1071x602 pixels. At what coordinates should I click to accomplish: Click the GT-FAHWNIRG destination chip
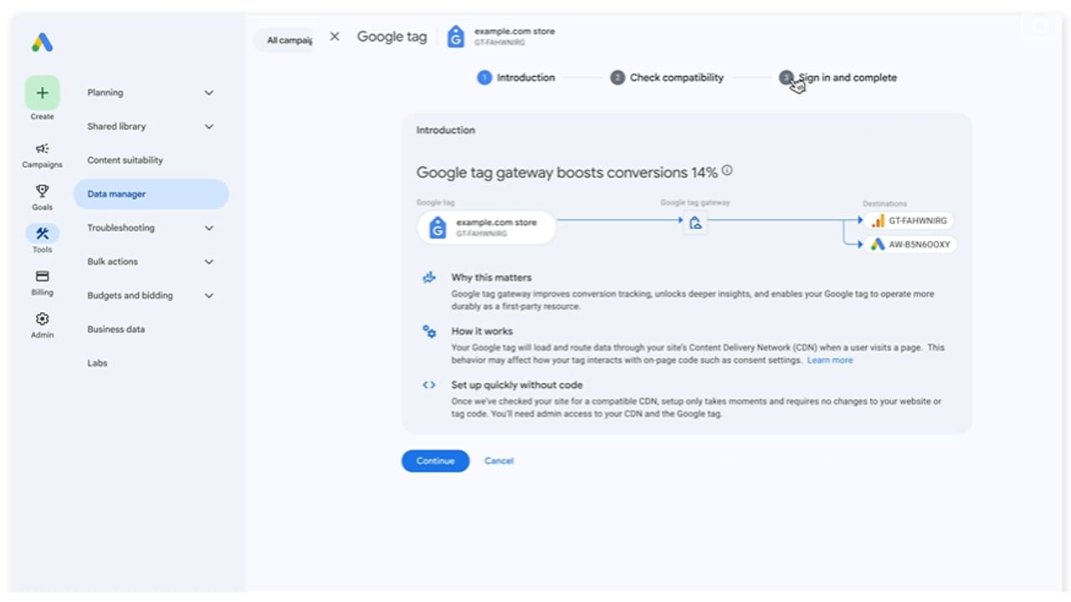click(910, 221)
